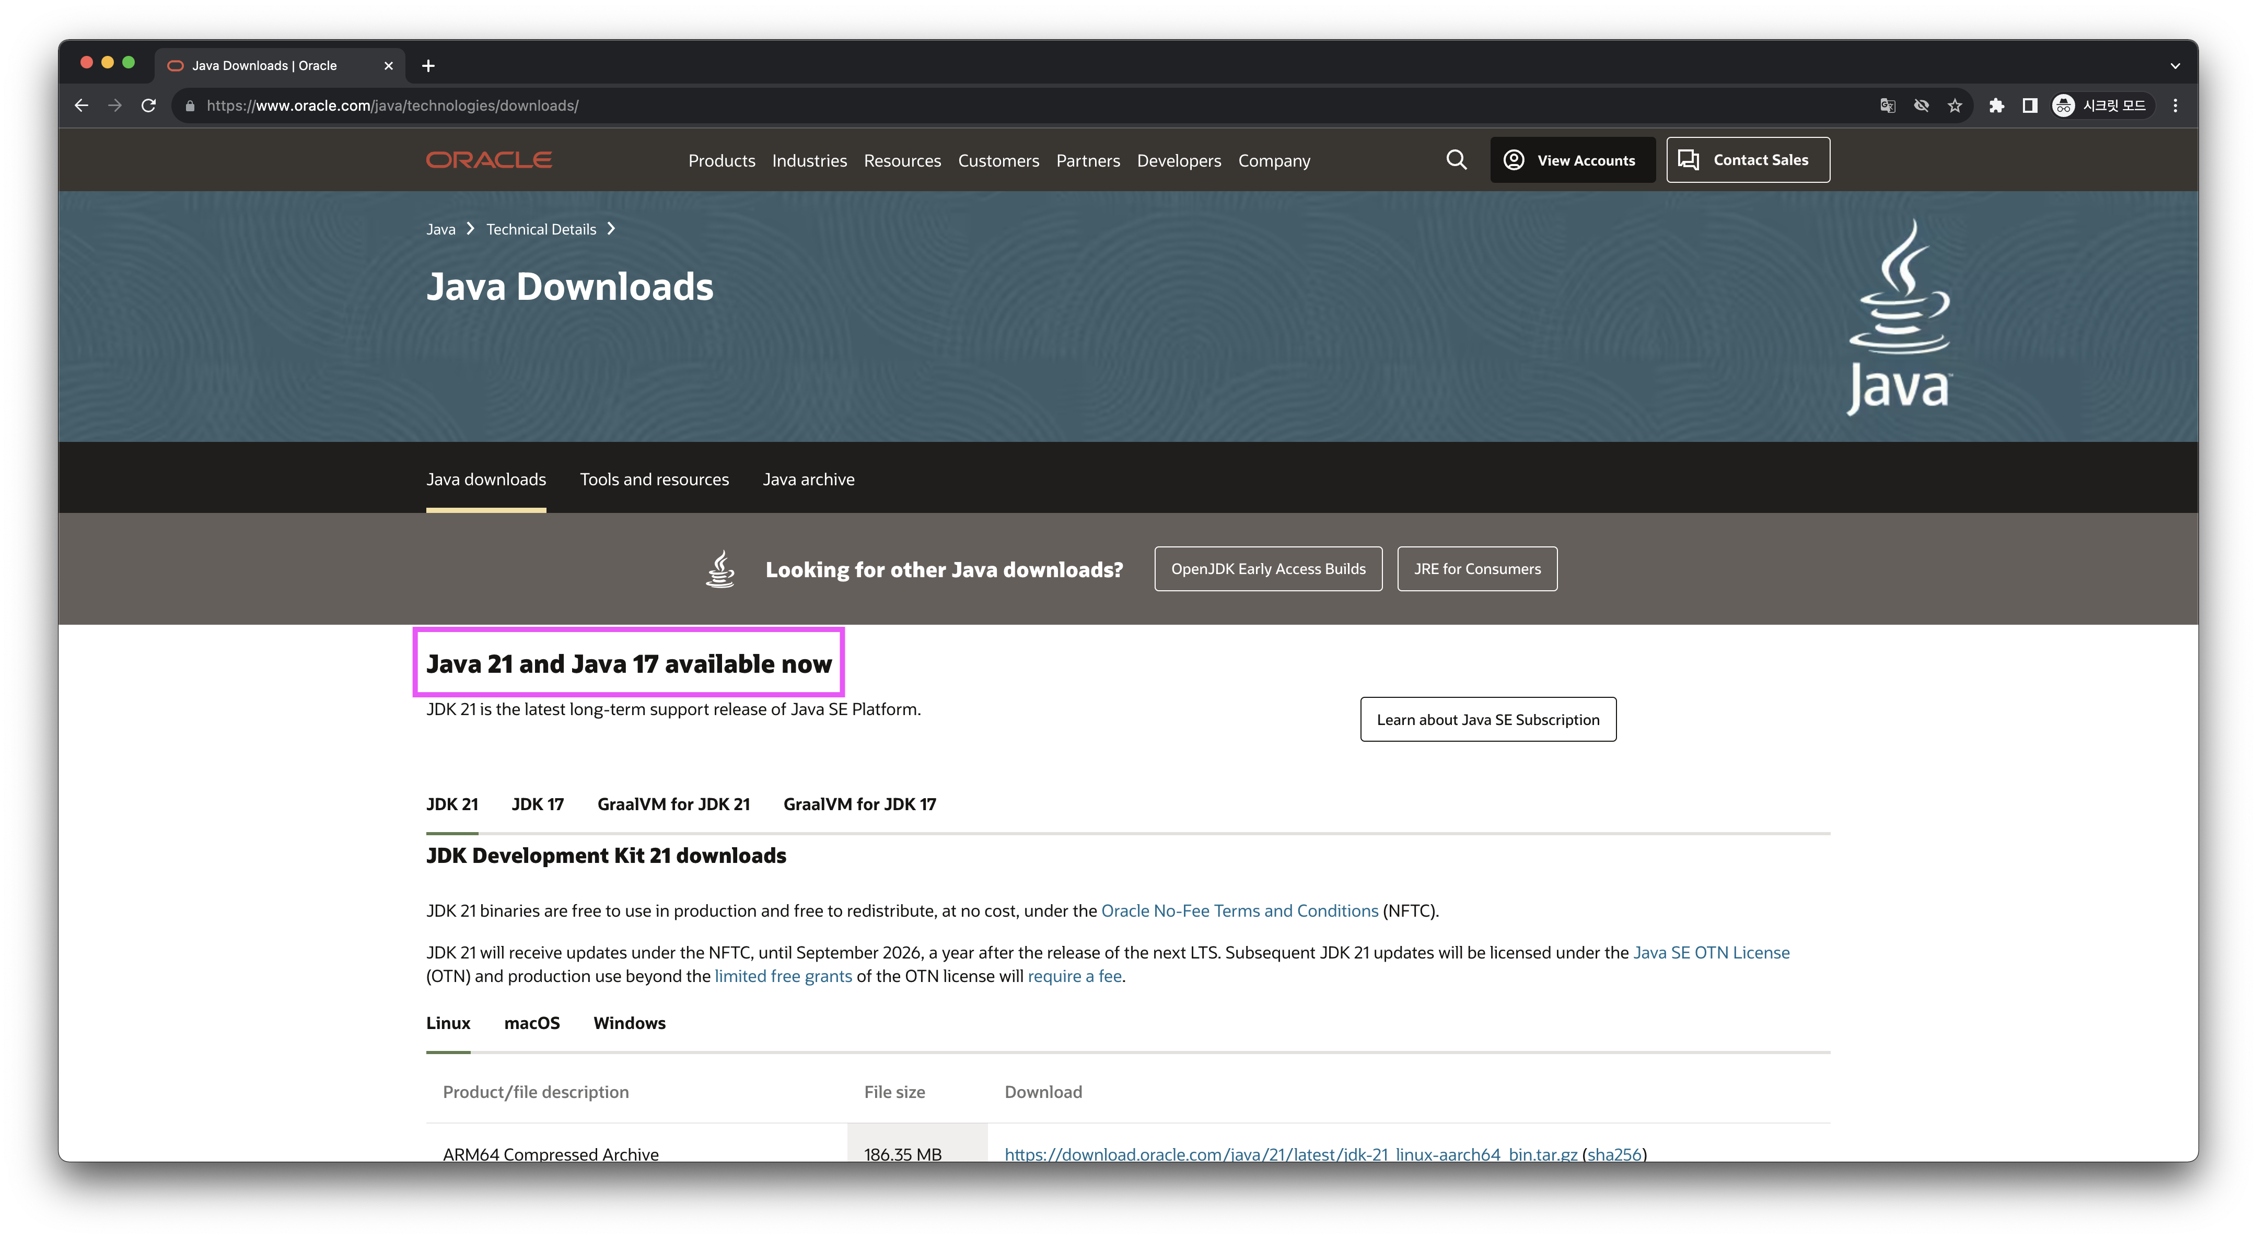Open Oracle No-Fee Terms and Conditions link
This screenshot has width=2257, height=1239.
[x=1239, y=910]
